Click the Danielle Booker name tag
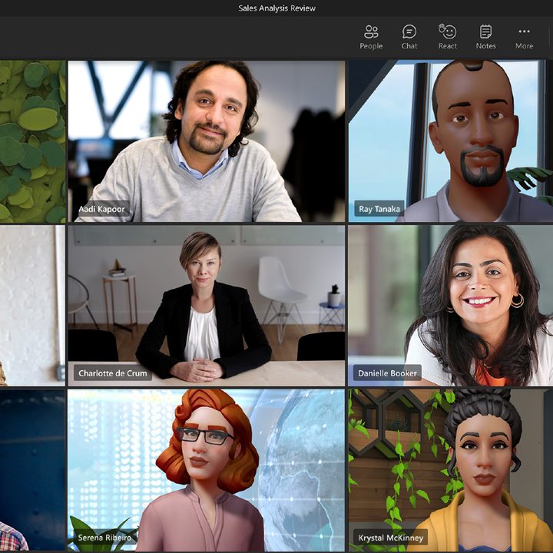The width and height of the screenshot is (553, 553). coord(388,373)
